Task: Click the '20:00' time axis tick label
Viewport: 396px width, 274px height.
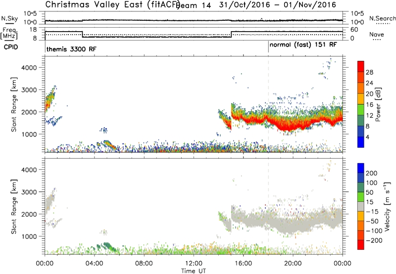Action: click(x=293, y=264)
